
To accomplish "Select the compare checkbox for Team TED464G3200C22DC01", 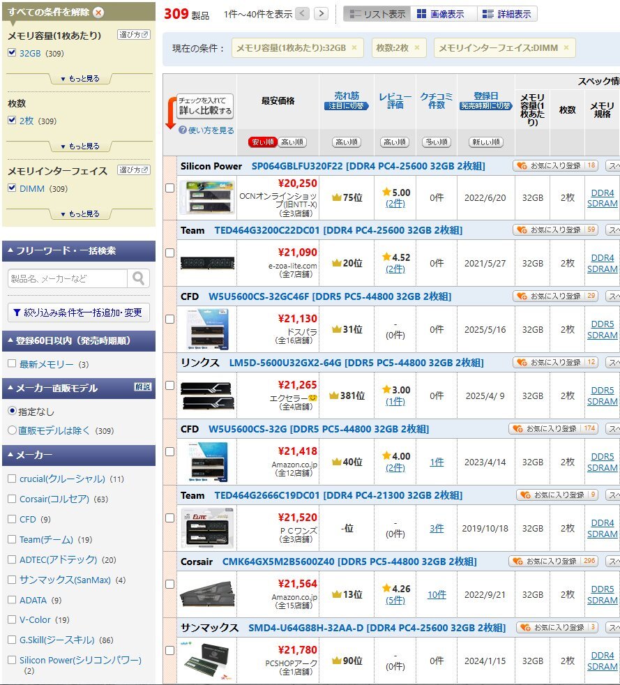I will (x=169, y=253).
